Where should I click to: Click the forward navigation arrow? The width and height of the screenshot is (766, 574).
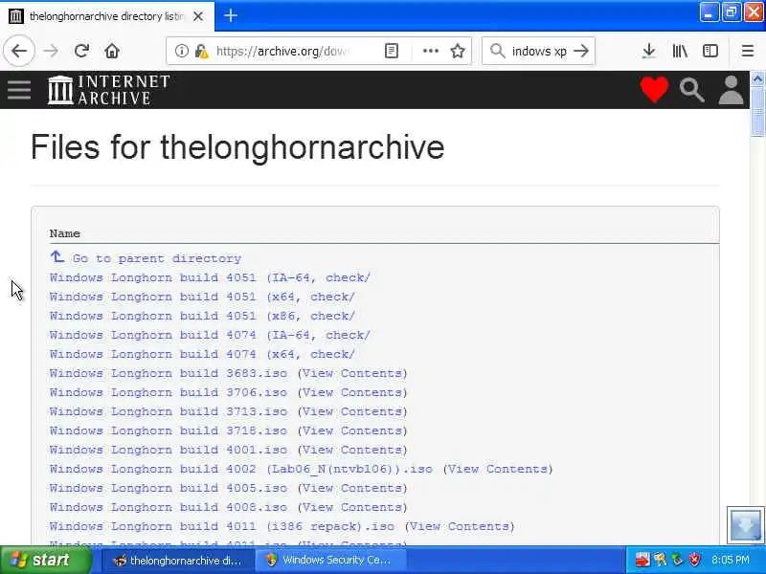(51, 51)
